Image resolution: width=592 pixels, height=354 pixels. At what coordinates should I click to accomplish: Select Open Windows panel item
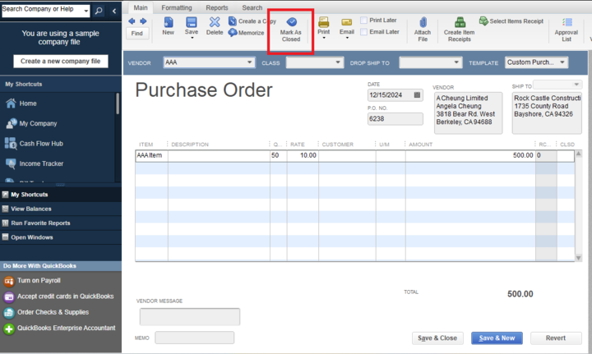pos(60,237)
